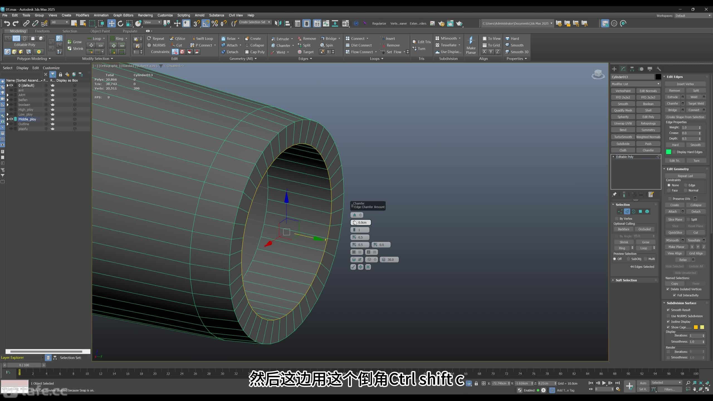The height and width of the screenshot is (401, 713).
Task: Select the None constraint radio button
Action: (x=669, y=185)
